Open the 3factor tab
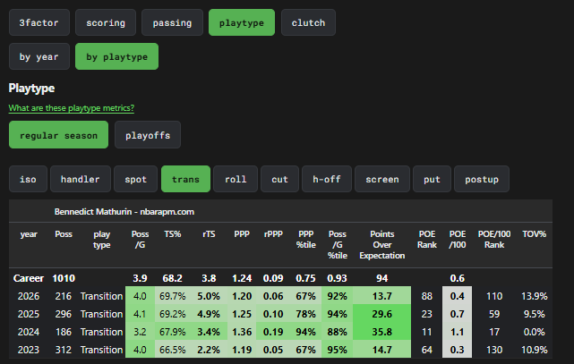This screenshot has height=364, width=574. tap(39, 22)
